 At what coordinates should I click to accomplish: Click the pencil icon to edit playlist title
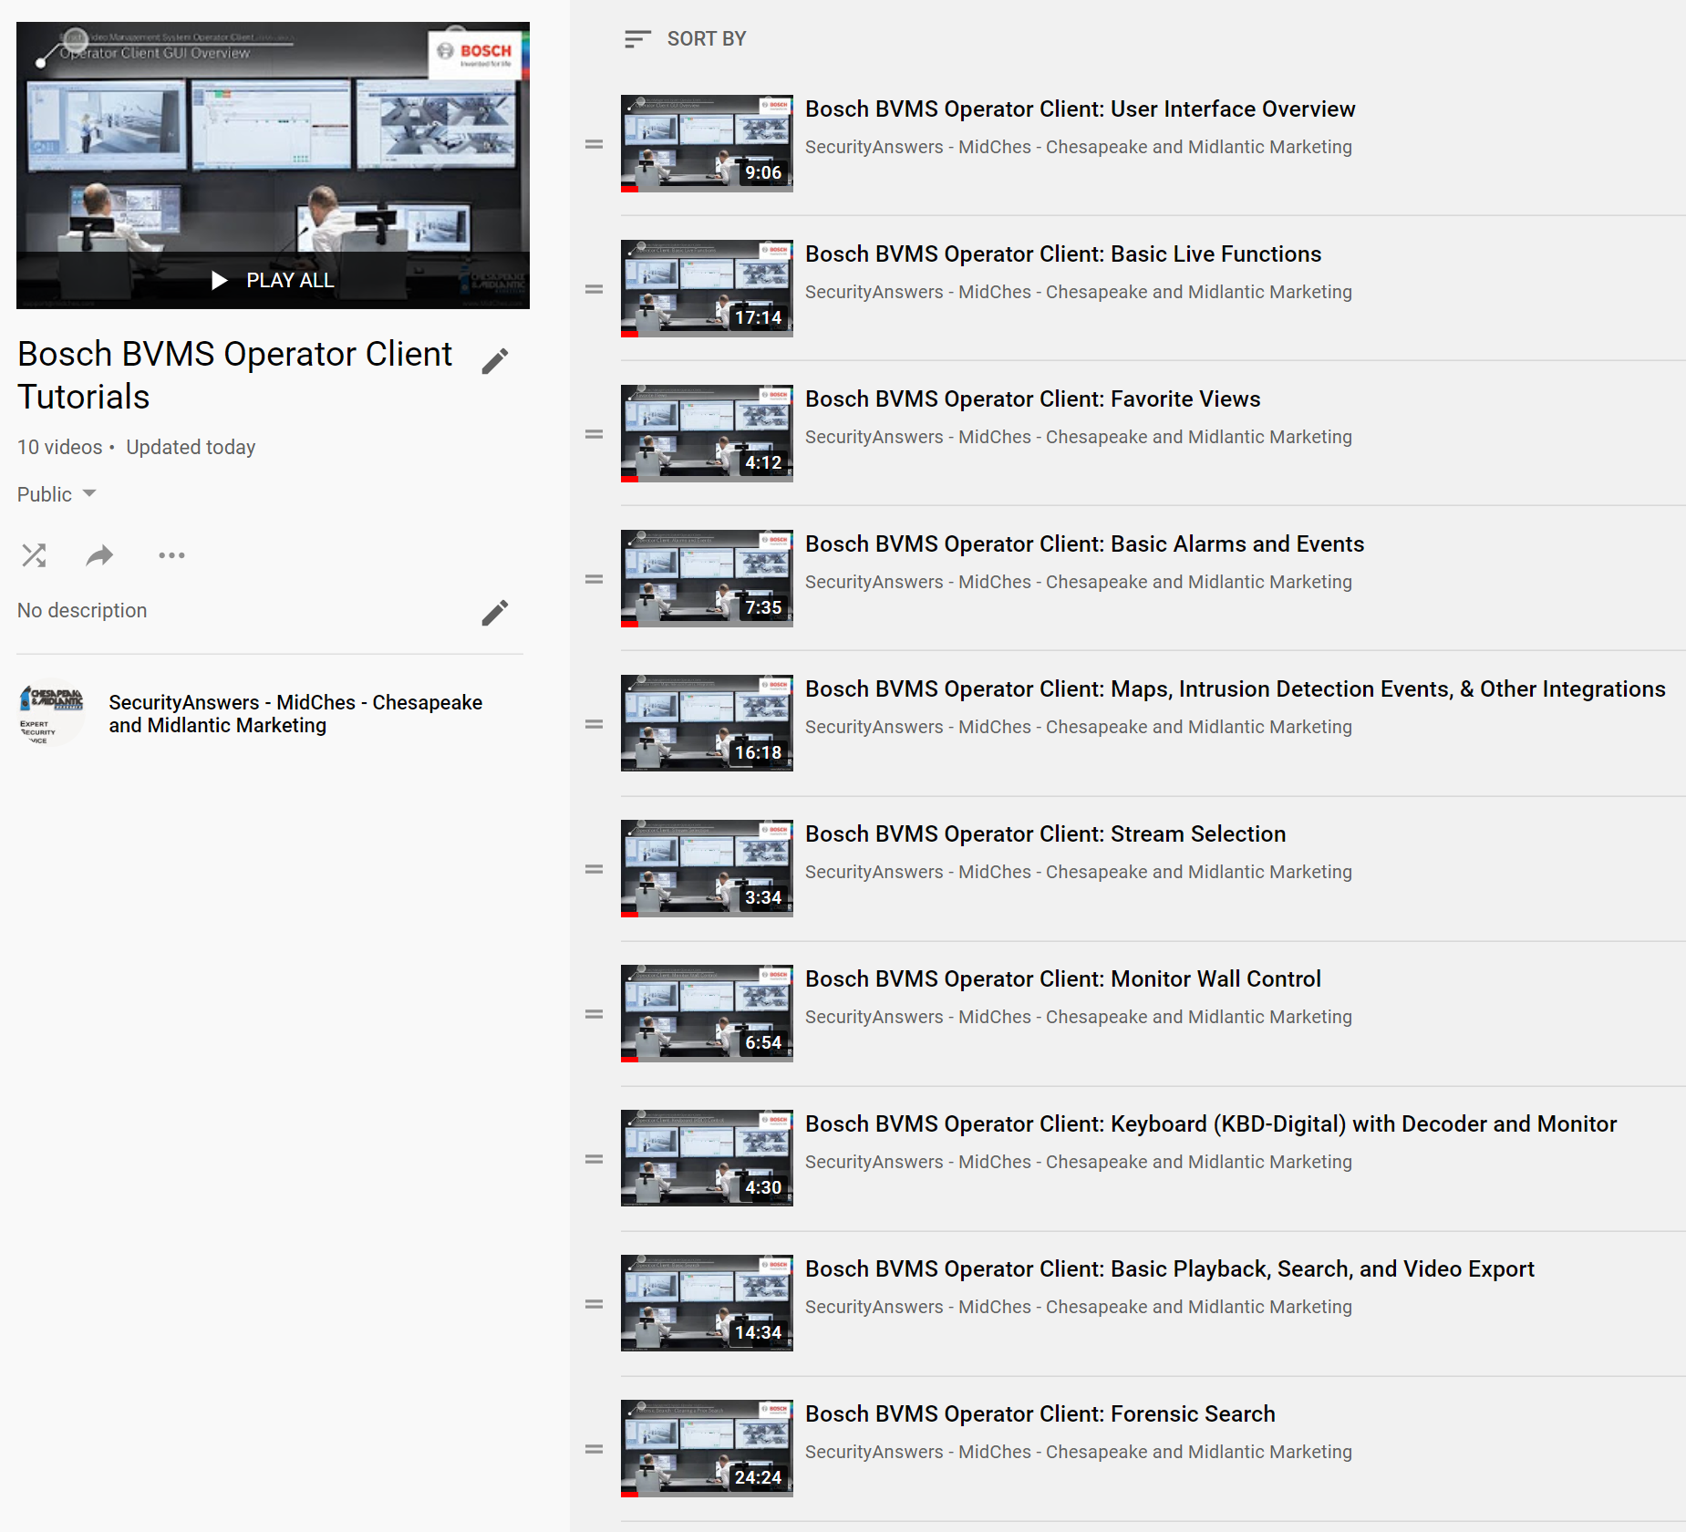495,361
